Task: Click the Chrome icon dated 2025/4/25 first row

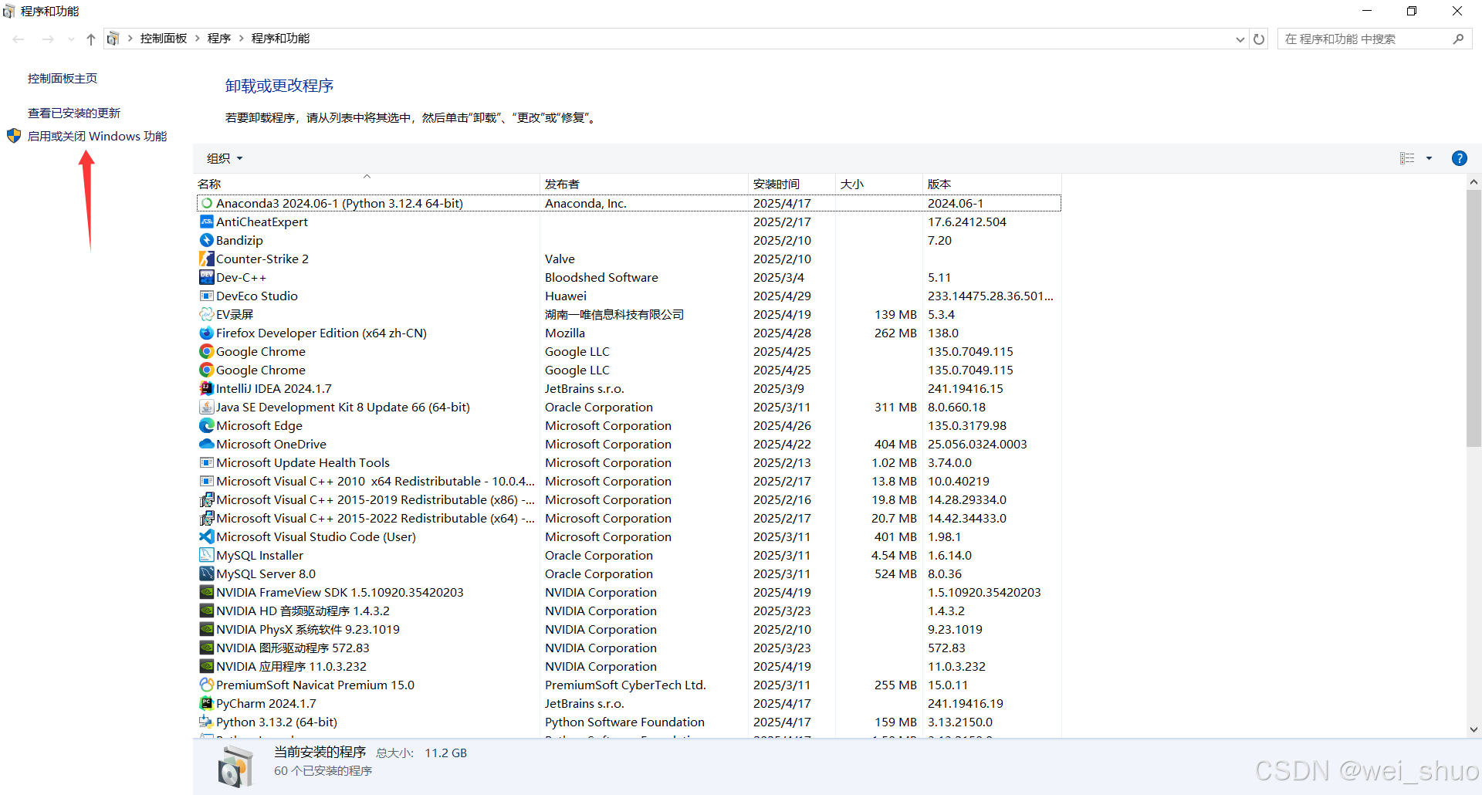Action: 207,352
